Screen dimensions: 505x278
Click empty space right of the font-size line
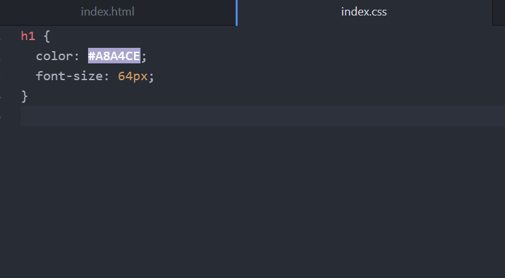coord(324,76)
